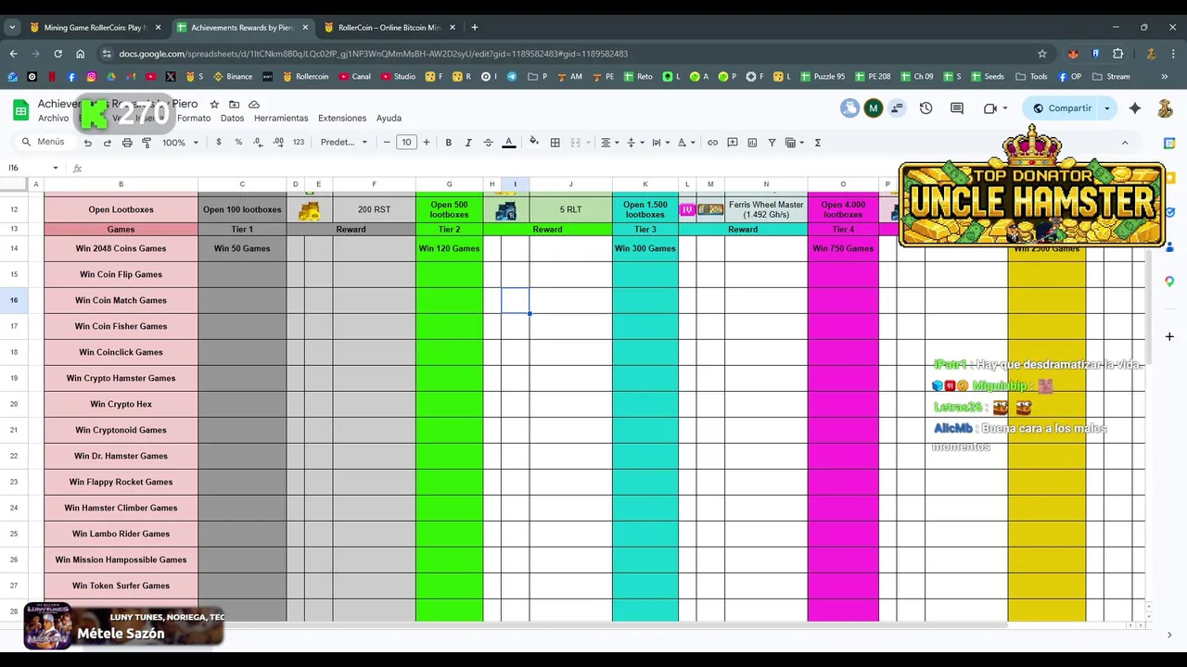Select the Paint format roller tool

click(x=147, y=143)
